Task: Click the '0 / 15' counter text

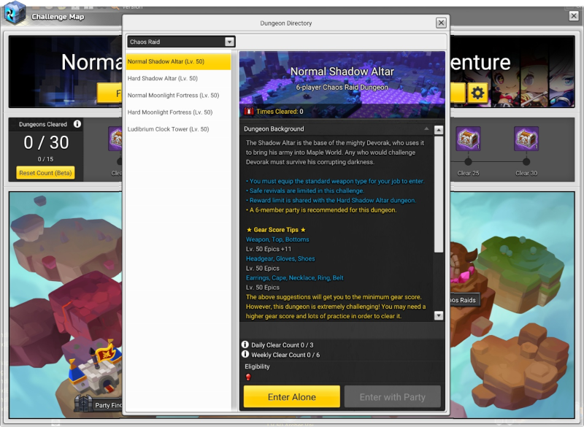Action: click(45, 159)
